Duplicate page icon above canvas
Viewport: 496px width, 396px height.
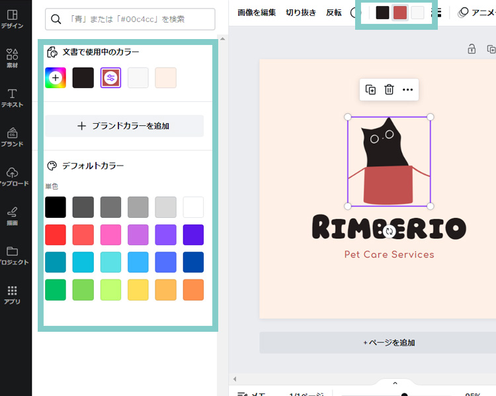pos(491,49)
